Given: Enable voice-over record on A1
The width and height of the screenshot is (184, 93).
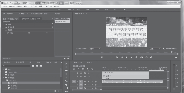Looking at the screenshot, I should (x=96, y=81).
